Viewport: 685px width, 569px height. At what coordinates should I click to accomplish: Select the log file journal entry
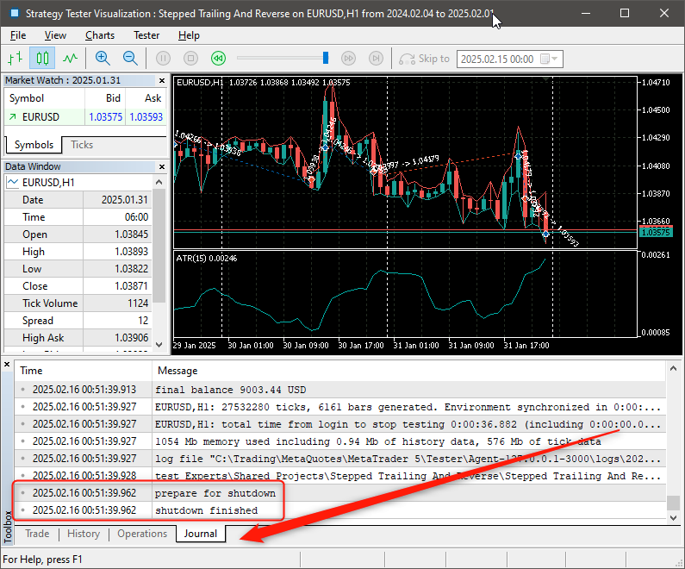pyautogui.click(x=339, y=459)
